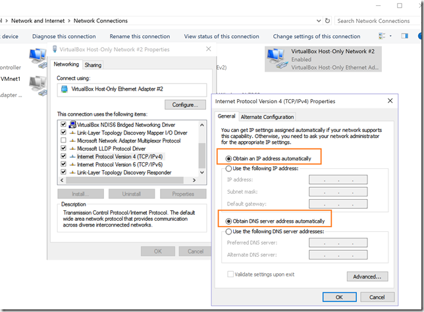Open the view options dropdown arrow
Screen dimensions: 424x312
click(x=390, y=36)
